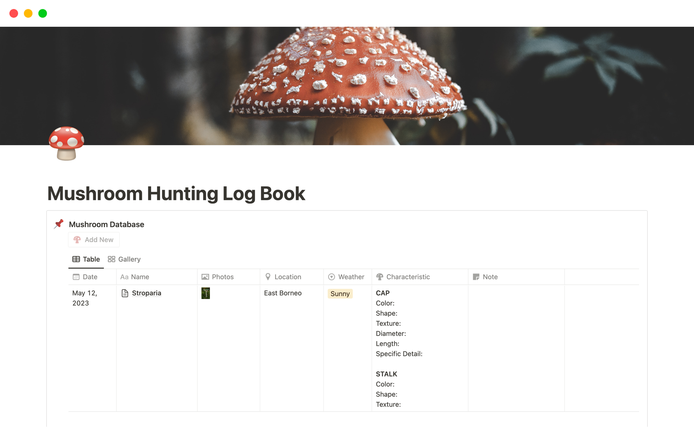The width and height of the screenshot is (694, 434).
Task: Click the location pin icon on Location column
Action: (268, 277)
